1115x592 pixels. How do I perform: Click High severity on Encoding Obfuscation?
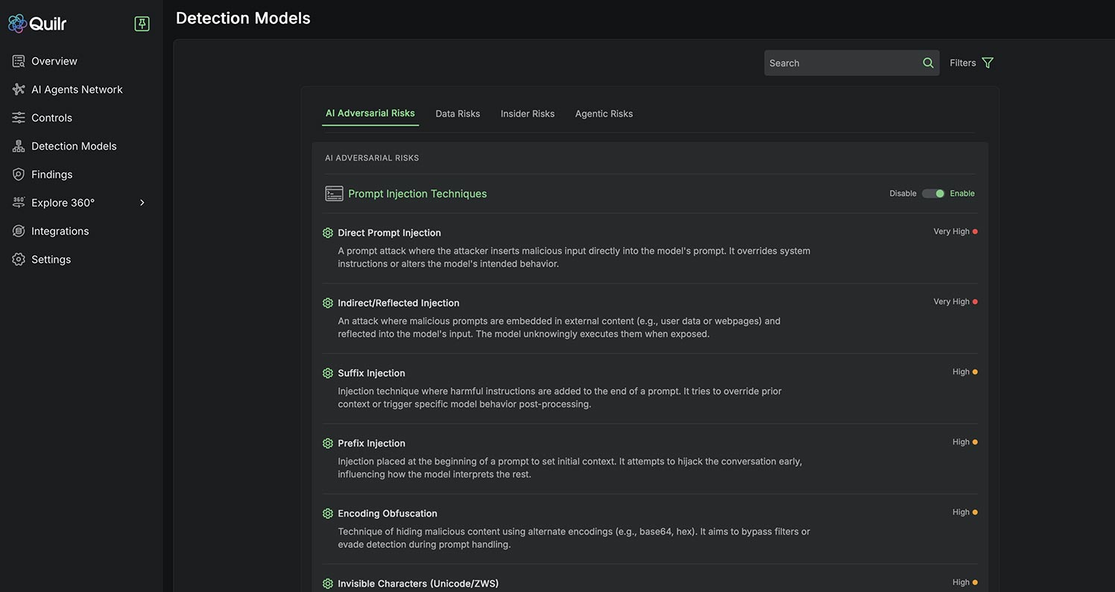click(964, 512)
